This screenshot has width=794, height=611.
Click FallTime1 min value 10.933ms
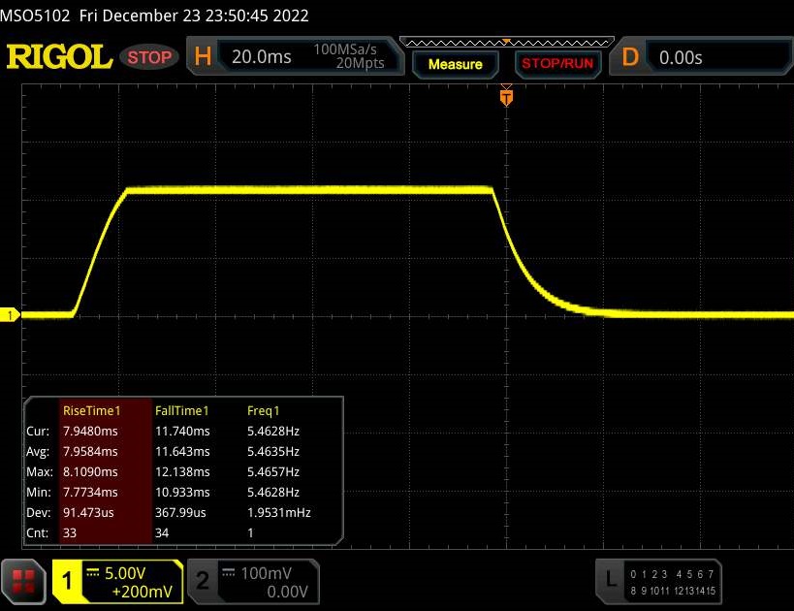[182, 492]
